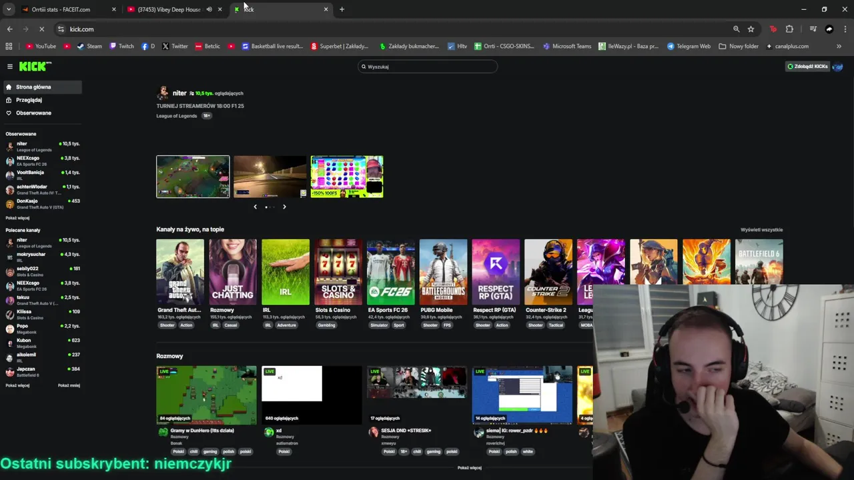Open the EA Sports FC 26 category card
Image resolution: width=854 pixels, height=480 pixels.
pyautogui.click(x=391, y=271)
